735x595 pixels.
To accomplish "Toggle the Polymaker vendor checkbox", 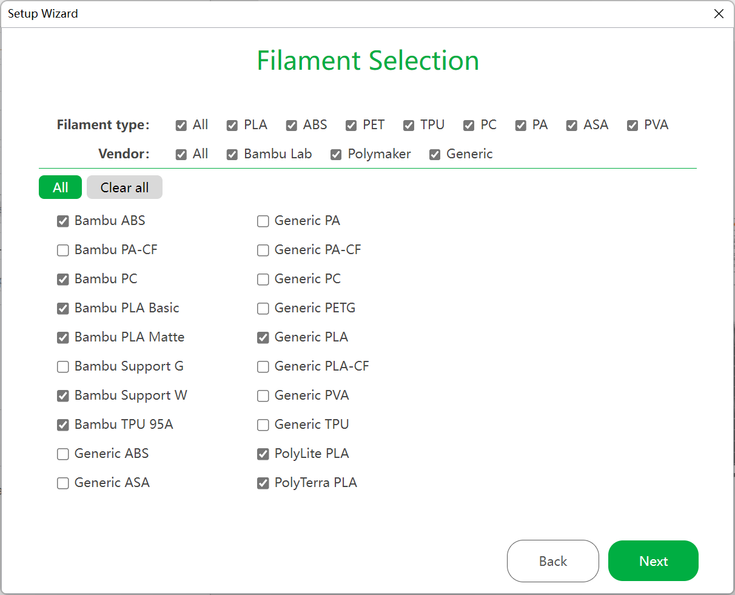I will (336, 155).
